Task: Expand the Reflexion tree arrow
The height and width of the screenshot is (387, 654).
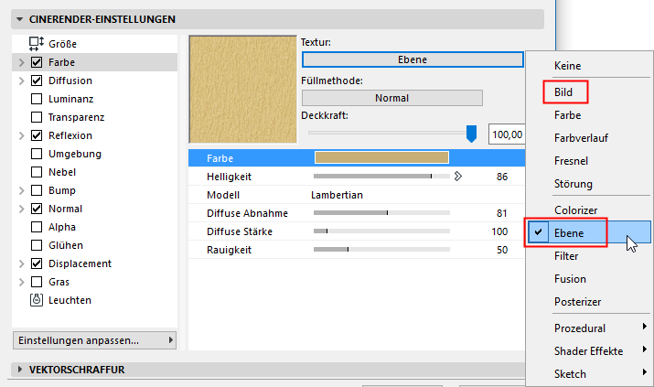Action: click(x=21, y=136)
